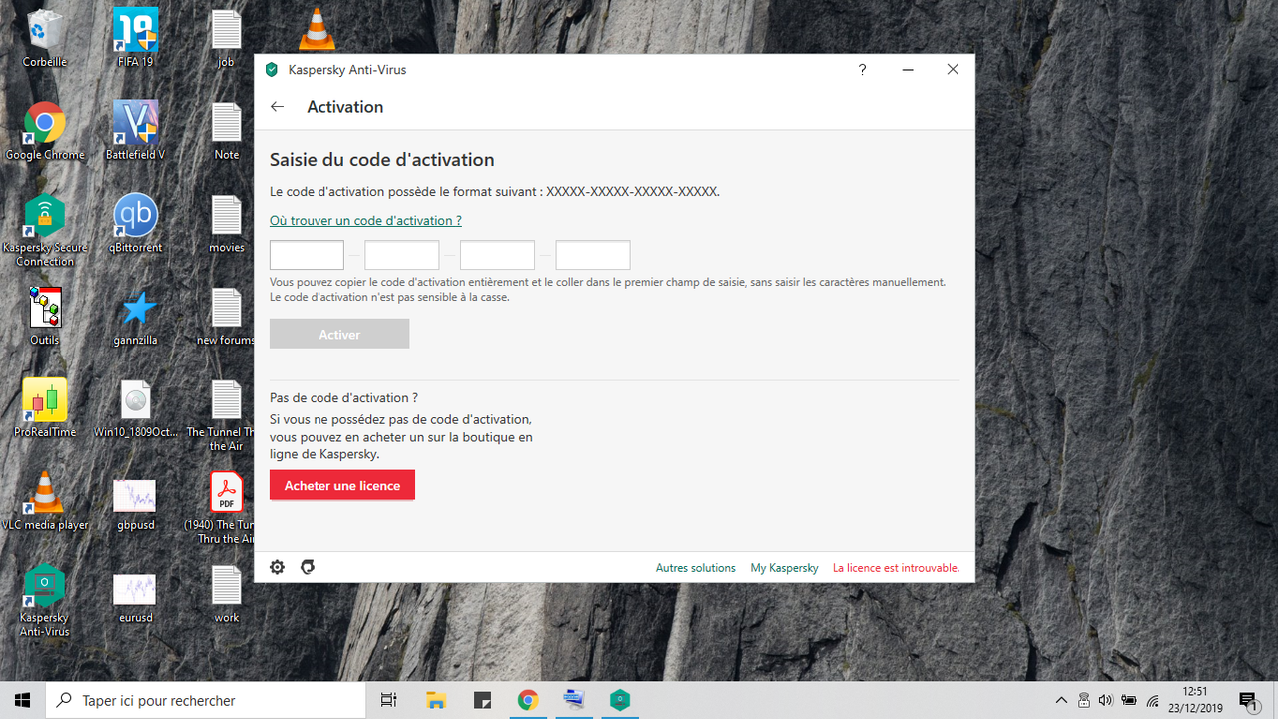This screenshot has height=719, width=1278.
Task: Click the Kaspersky shield logo in title bar
Action: click(272, 70)
